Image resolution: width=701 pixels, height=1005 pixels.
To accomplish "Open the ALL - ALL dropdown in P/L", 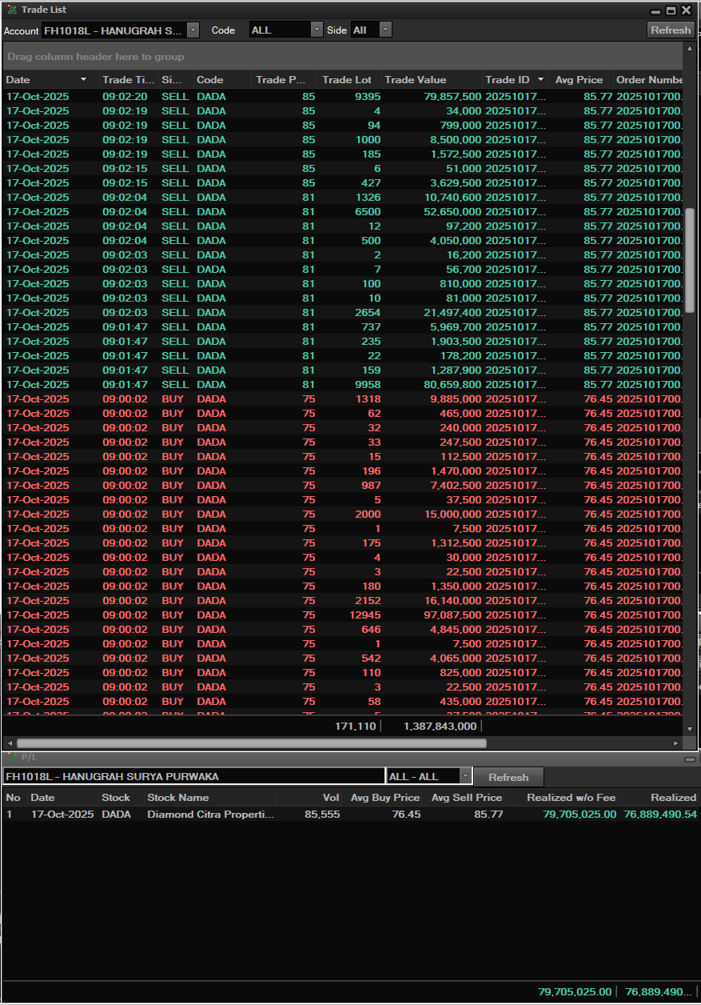I will (x=465, y=777).
